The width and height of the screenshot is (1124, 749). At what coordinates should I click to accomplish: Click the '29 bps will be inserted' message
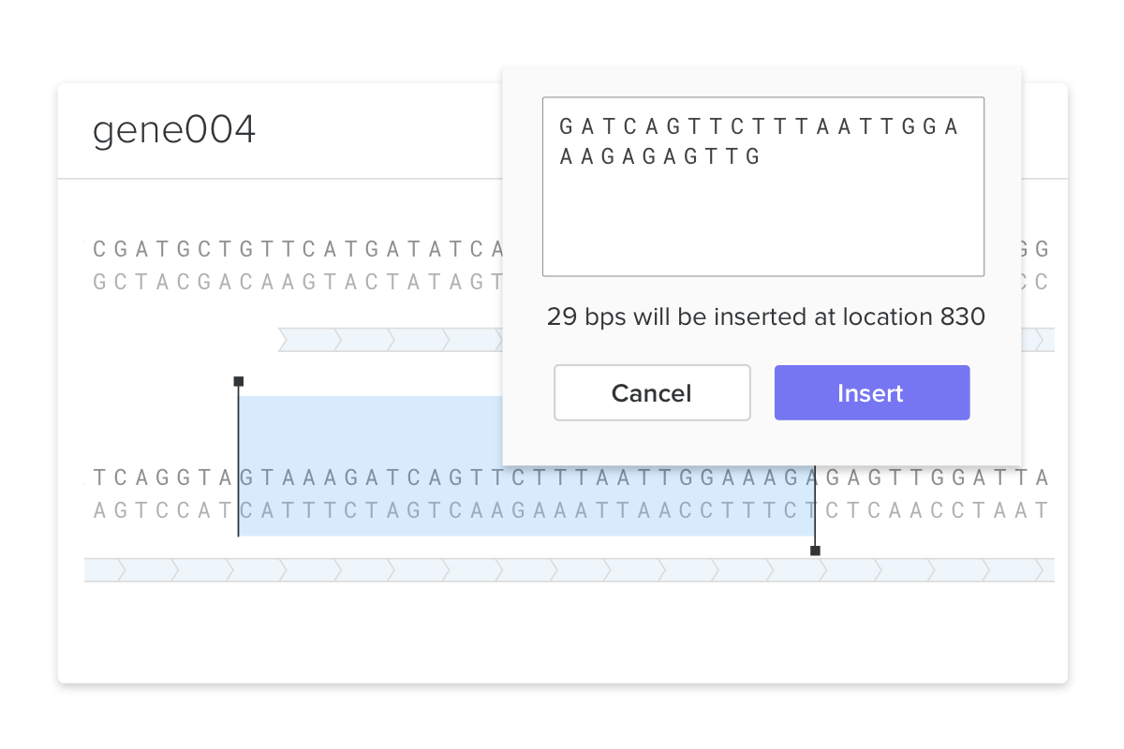765,316
